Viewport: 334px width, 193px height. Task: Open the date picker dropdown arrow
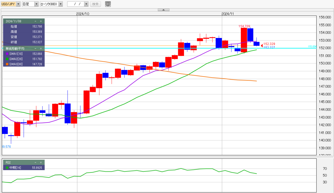(x=86, y=4)
